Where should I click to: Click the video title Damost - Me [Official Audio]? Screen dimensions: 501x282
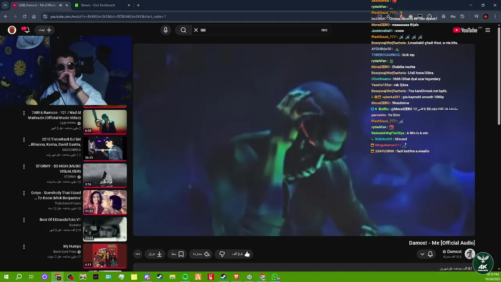point(442,243)
